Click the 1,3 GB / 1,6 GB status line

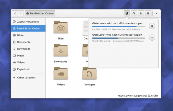click(x=116, y=29)
